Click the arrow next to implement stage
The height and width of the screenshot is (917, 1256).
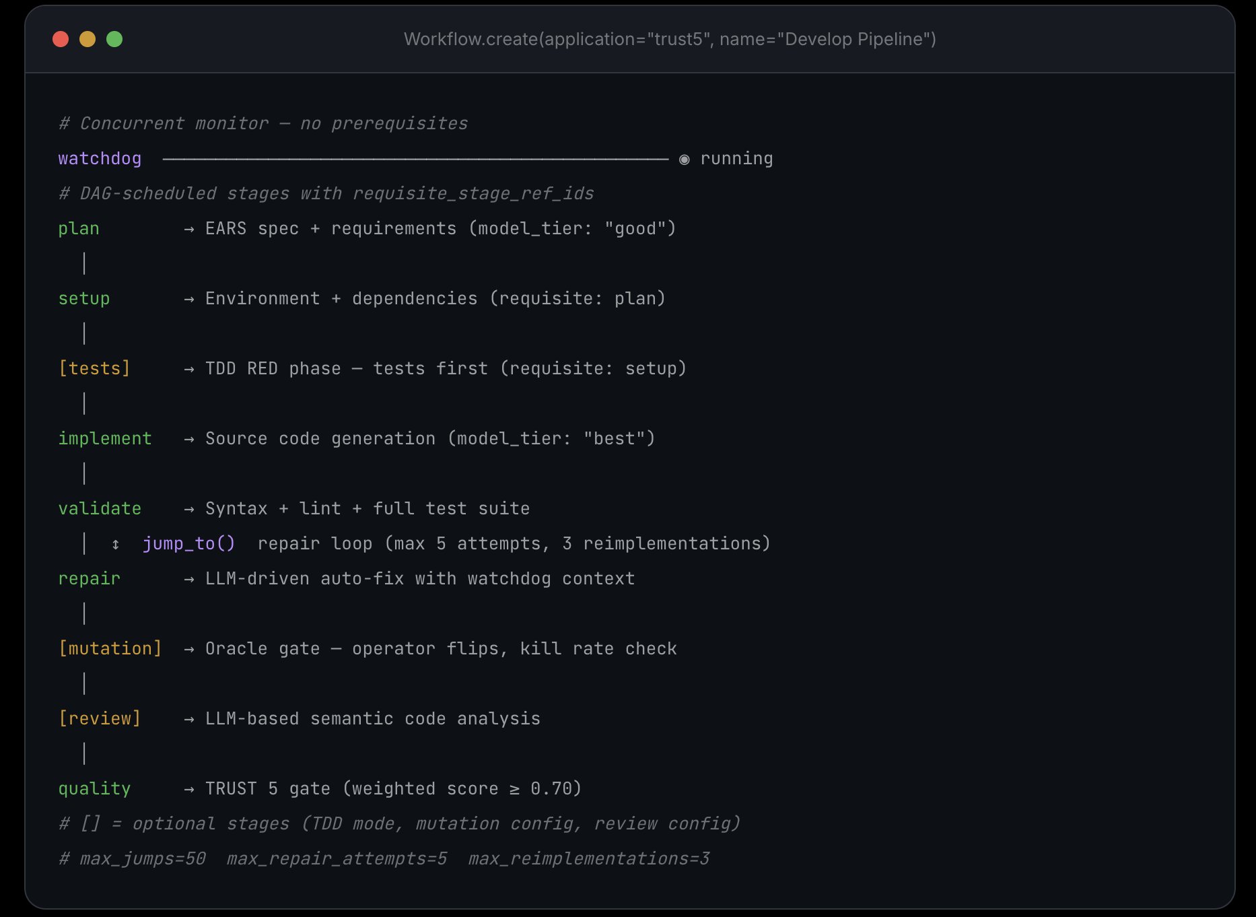(x=189, y=440)
